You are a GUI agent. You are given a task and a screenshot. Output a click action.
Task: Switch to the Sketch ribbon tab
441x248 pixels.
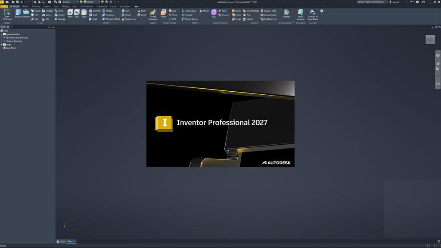click(x=25, y=6)
